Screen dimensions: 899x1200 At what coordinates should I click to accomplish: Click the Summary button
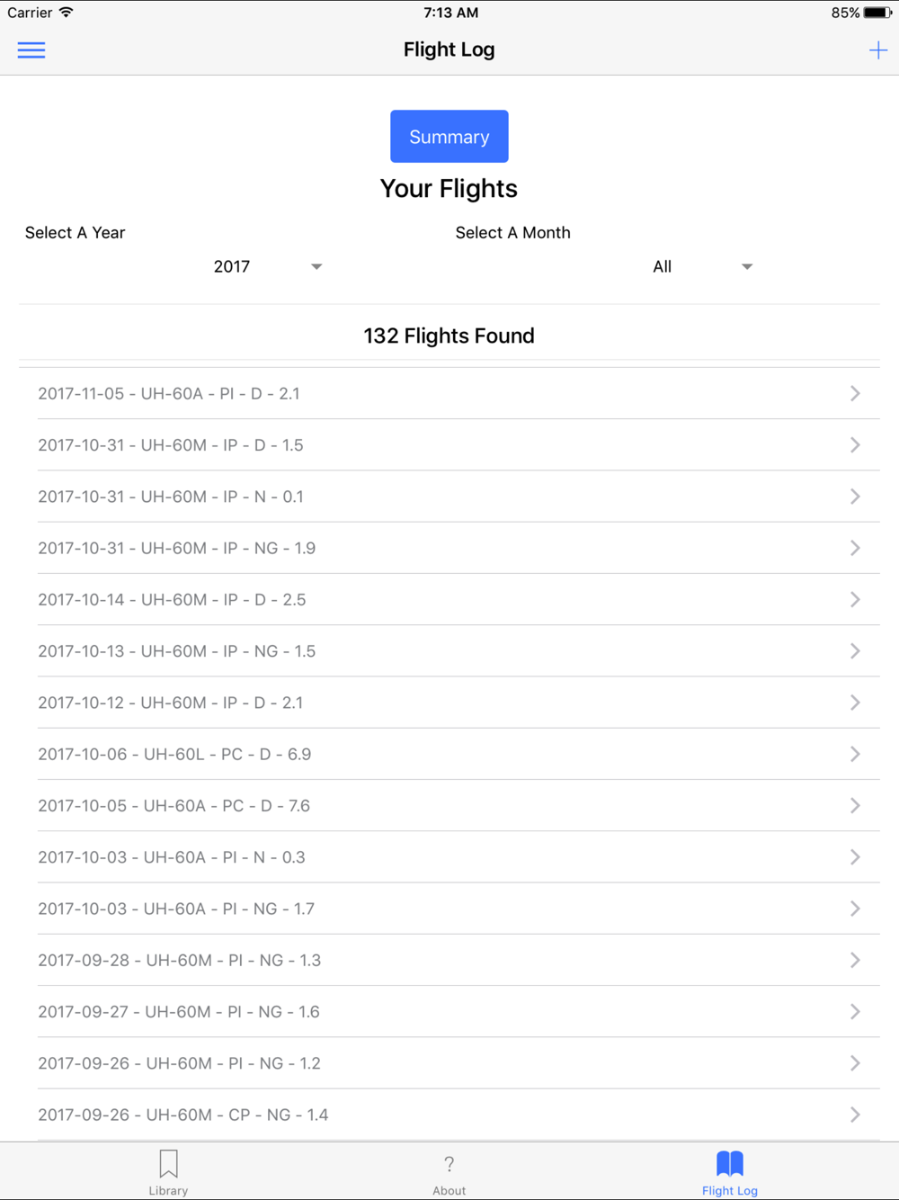coord(449,137)
